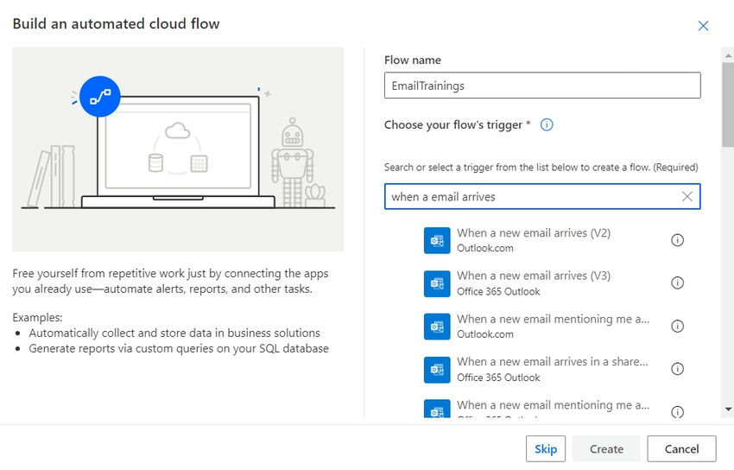The image size is (734, 470).
Task: Show info for 'When a new email arrives (V2)'
Action: tap(677, 240)
